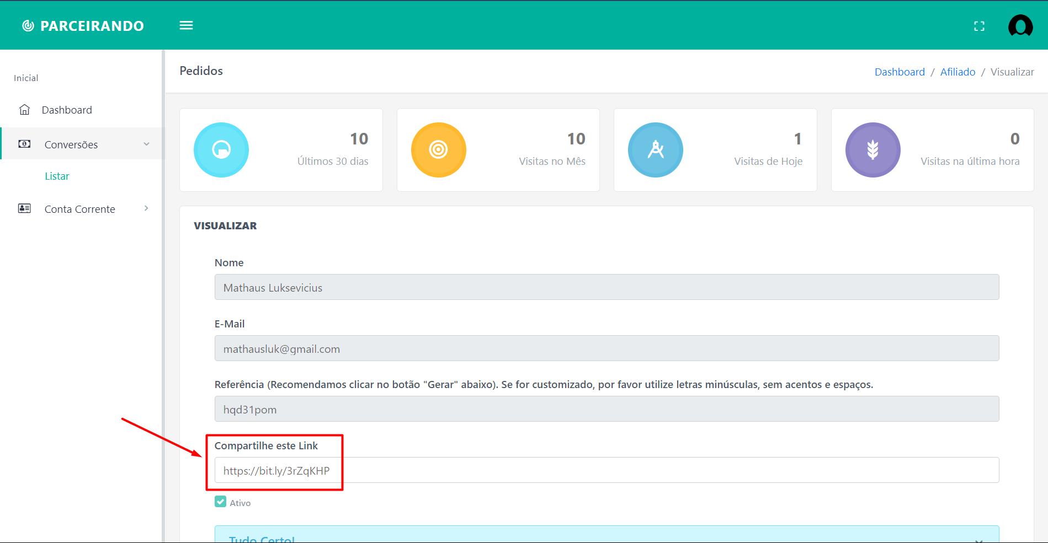Collapse the Conversões menu chevron

coord(146,144)
